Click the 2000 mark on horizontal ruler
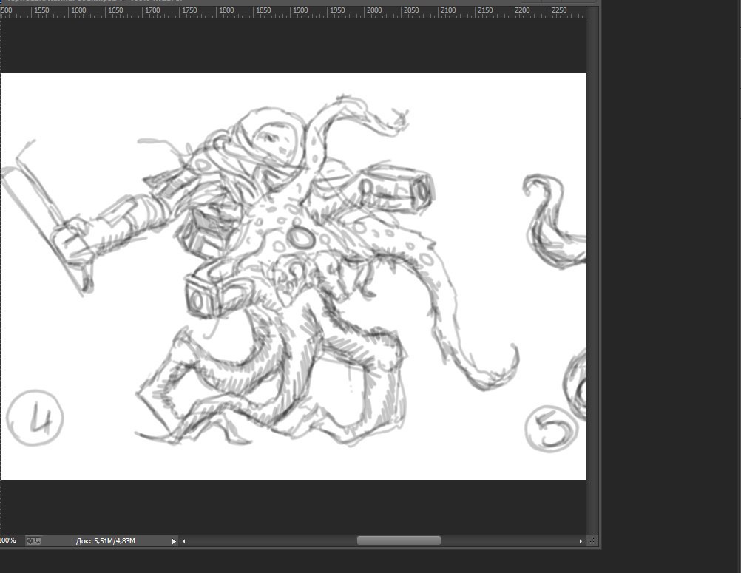 [x=373, y=11]
